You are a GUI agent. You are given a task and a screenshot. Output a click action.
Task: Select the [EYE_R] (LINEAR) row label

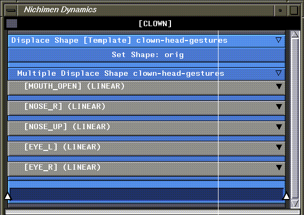pos(63,167)
